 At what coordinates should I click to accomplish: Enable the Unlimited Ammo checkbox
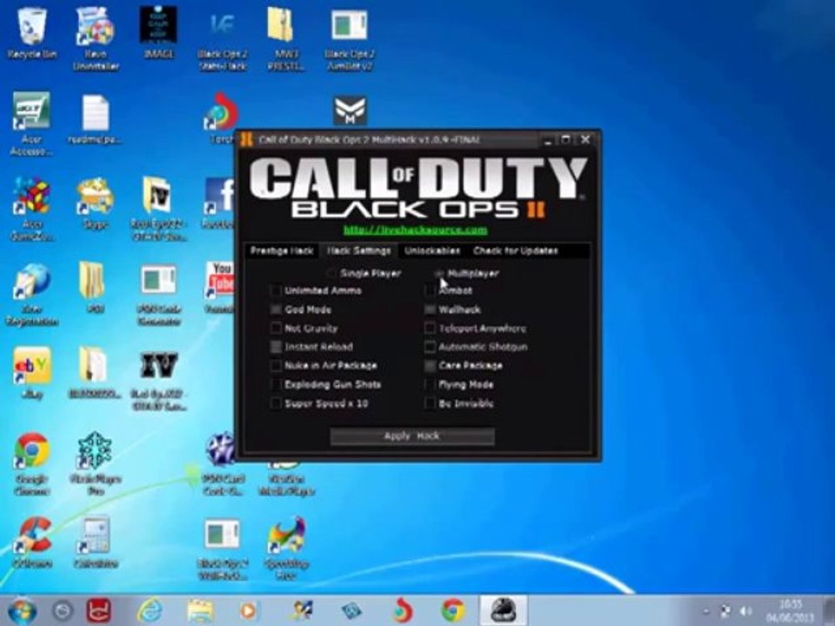tap(276, 290)
